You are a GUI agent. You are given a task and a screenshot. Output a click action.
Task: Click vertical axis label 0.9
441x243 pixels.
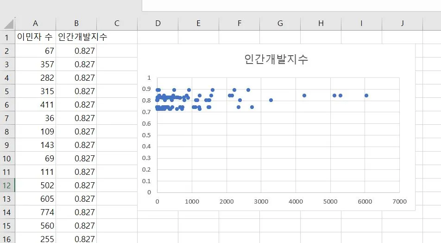pyautogui.click(x=146, y=89)
